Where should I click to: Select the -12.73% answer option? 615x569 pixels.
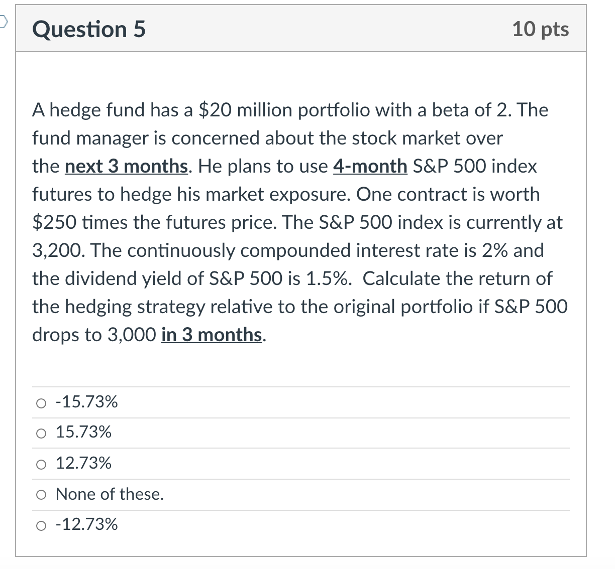pyautogui.click(x=86, y=525)
